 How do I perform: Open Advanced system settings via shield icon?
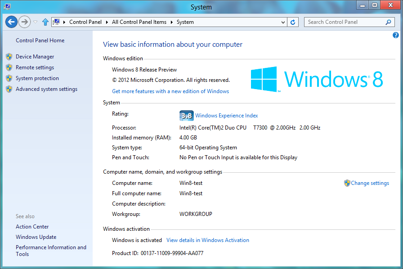[9, 89]
